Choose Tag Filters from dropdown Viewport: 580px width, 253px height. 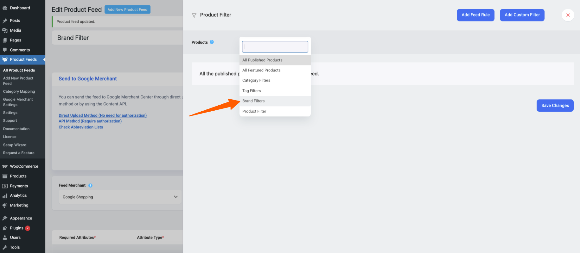pos(275,91)
